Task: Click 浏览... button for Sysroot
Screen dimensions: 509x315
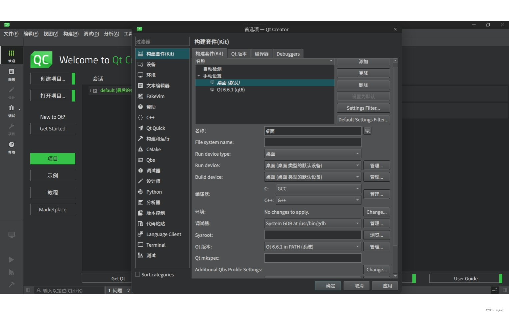Action: 376,235
